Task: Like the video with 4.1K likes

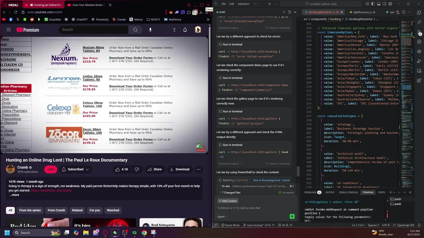Action: [121, 169]
